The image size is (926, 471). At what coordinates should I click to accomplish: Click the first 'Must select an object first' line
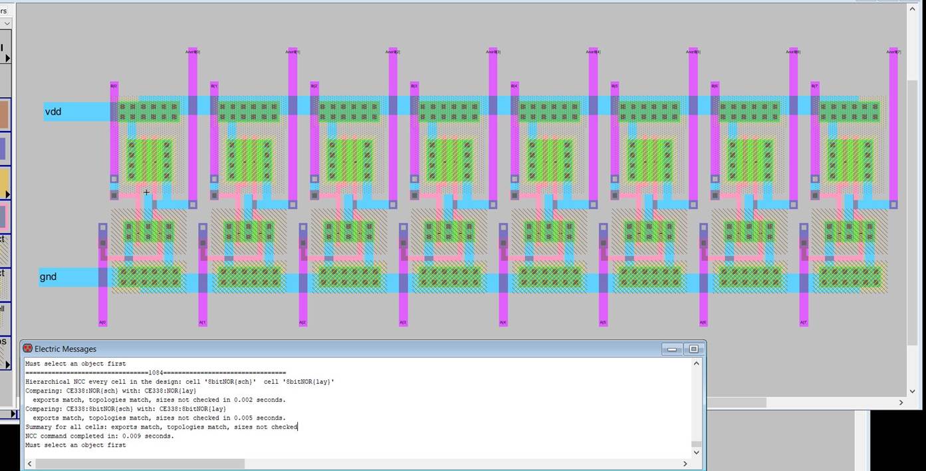coord(75,364)
